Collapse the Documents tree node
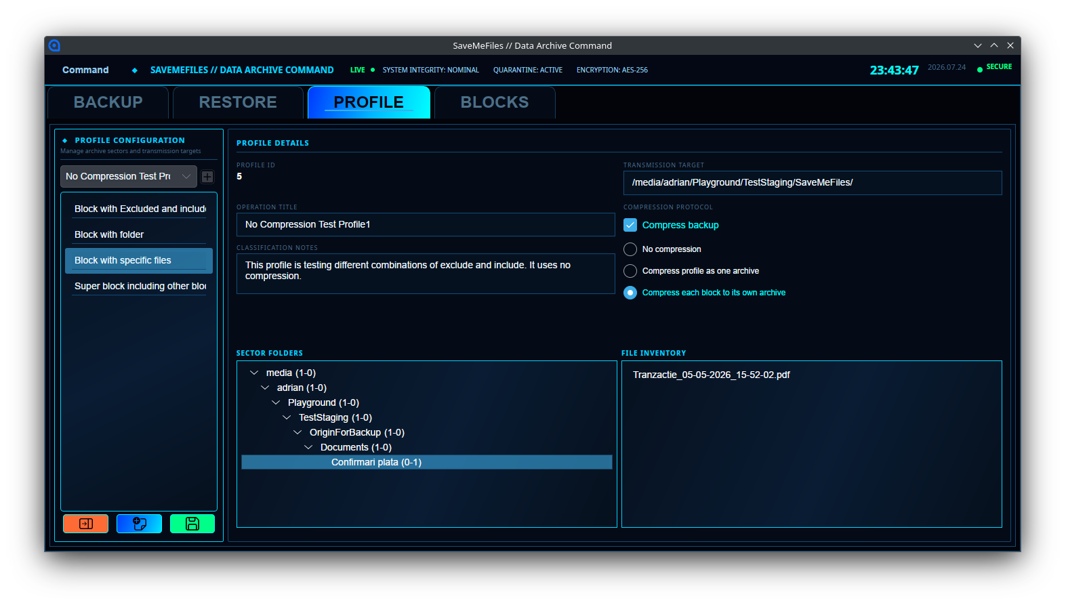This screenshot has width=1066, height=605. (308, 447)
